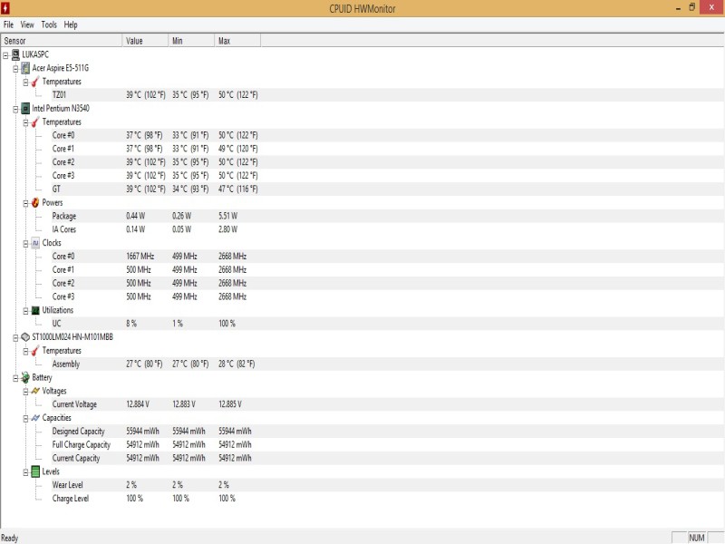The width and height of the screenshot is (725, 544).
Task: Select the Designed Capacity row
Action: click(x=387, y=432)
